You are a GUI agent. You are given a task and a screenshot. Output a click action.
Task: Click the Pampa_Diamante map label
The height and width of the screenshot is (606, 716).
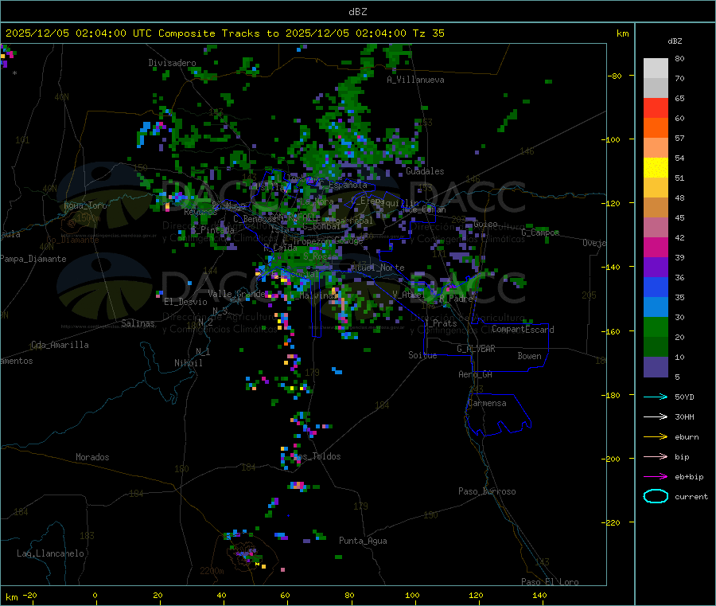[33, 259]
